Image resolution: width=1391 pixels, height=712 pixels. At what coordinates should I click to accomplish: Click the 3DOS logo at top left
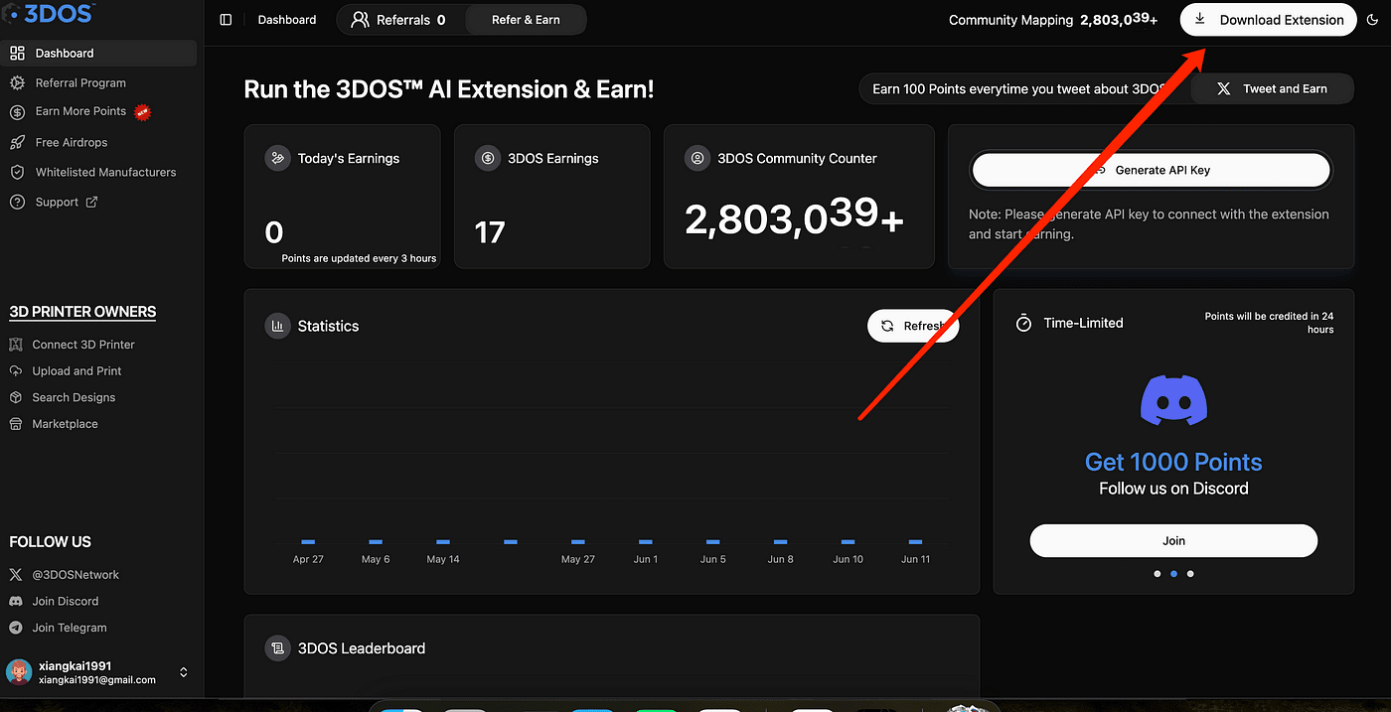click(50, 14)
